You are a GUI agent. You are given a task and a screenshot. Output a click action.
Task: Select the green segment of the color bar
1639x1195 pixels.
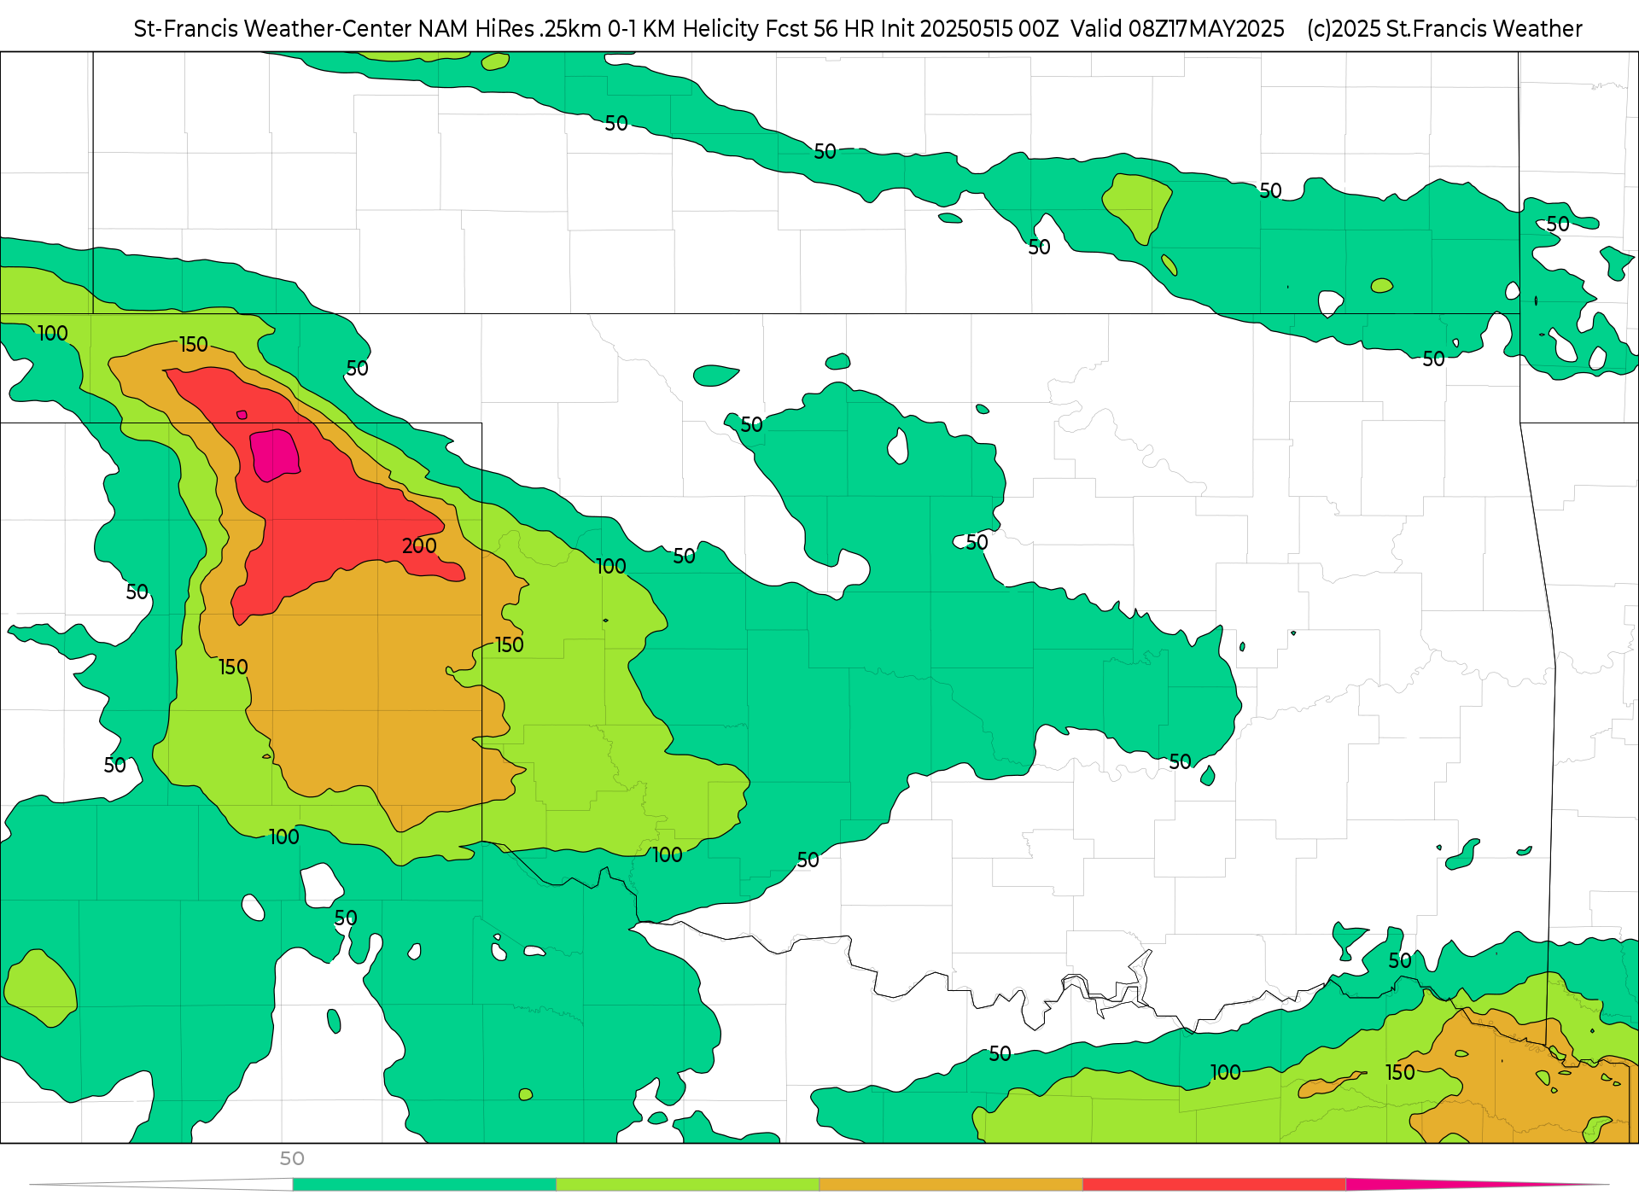424,1184
